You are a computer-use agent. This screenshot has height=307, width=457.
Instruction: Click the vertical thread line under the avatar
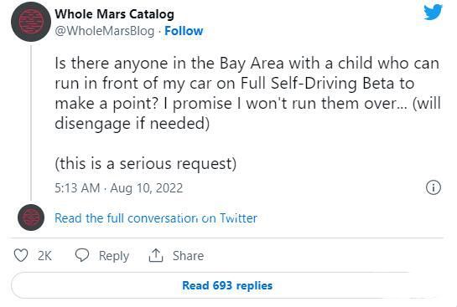coord(31,122)
